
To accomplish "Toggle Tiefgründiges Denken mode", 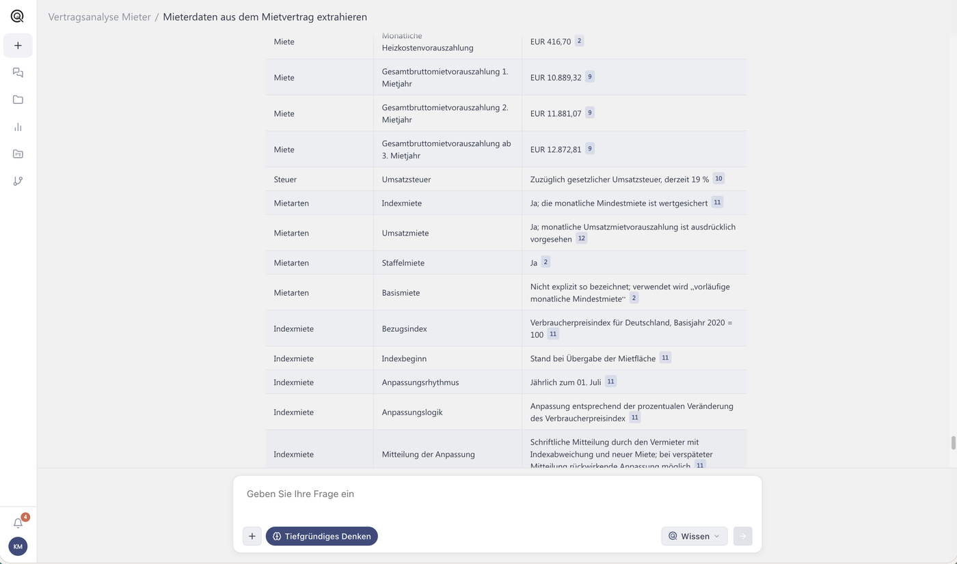I will point(322,536).
